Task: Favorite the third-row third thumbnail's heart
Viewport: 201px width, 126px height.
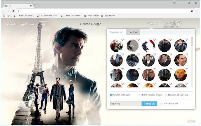Action: 155,69
